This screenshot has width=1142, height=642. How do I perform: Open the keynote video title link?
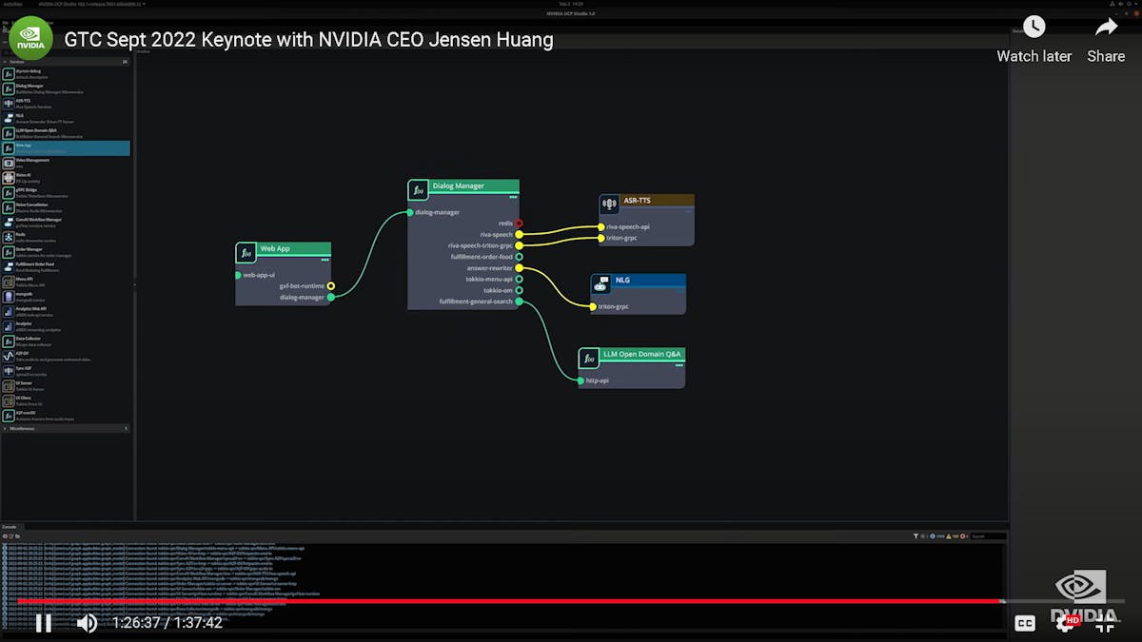pos(308,40)
